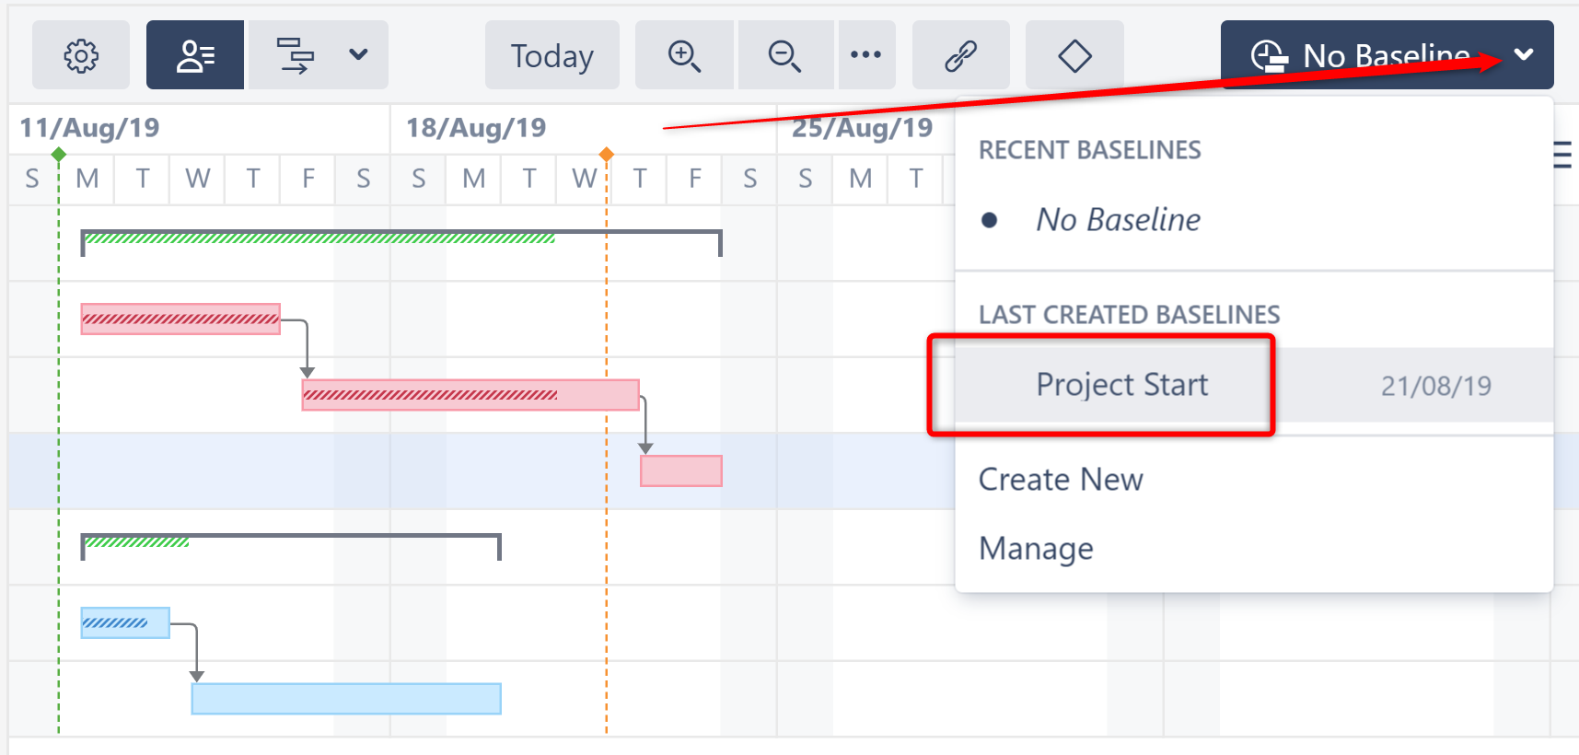Click the zoom in magnifier icon
The height and width of the screenshot is (755, 1579).
(x=684, y=56)
